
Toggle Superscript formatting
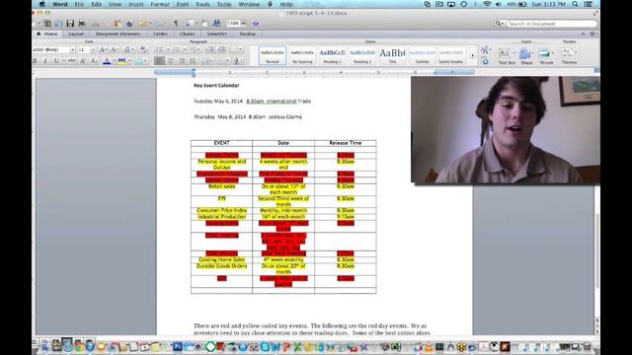(83, 61)
